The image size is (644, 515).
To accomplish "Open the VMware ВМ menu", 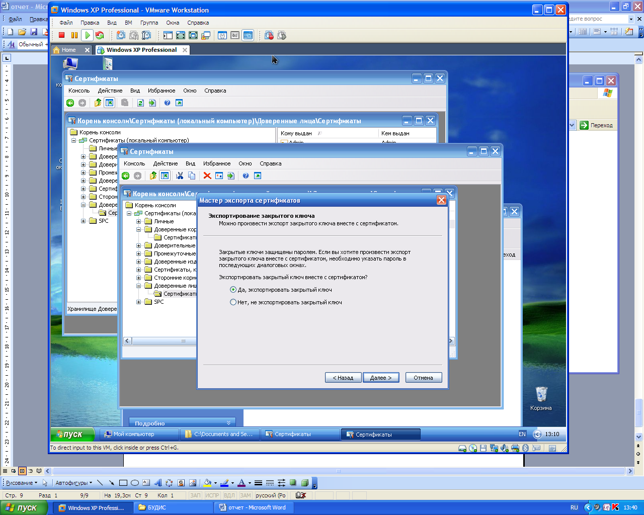I will coord(128,23).
